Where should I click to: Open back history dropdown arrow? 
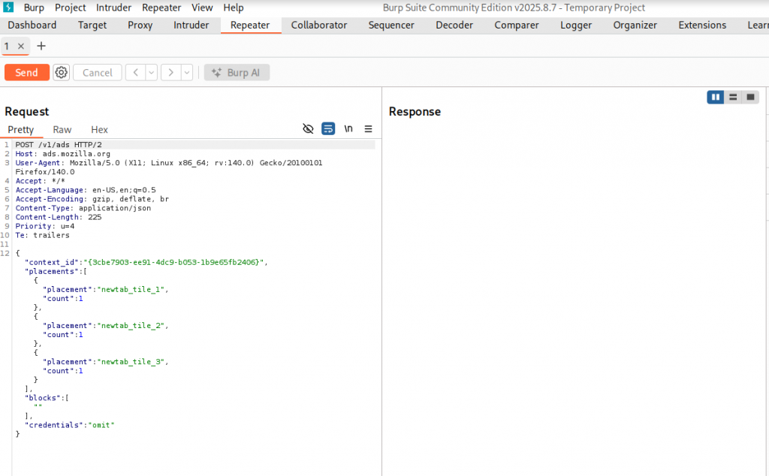point(151,73)
